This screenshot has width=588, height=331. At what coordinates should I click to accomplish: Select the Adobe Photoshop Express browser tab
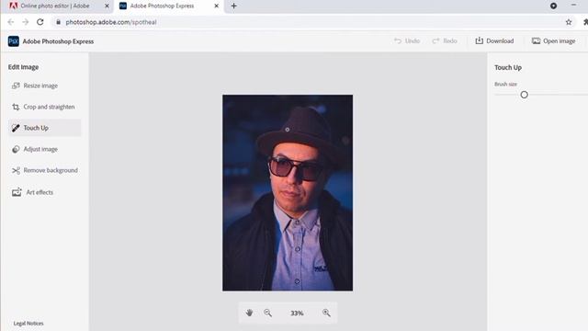tap(169, 6)
